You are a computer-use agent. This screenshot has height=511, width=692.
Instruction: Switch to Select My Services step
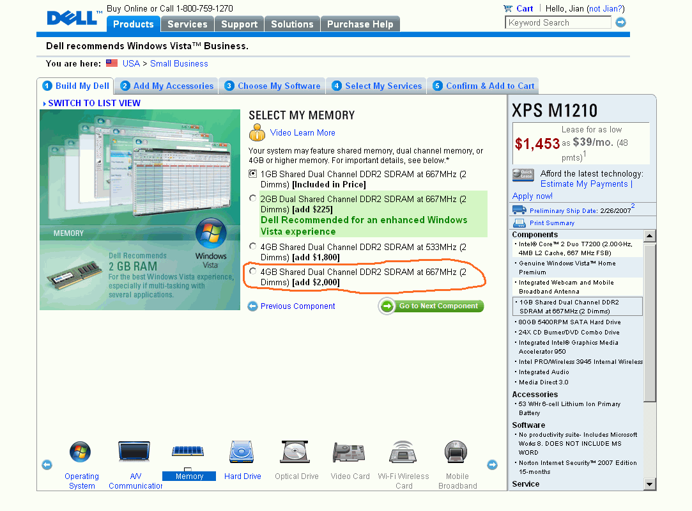pyautogui.click(x=376, y=86)
